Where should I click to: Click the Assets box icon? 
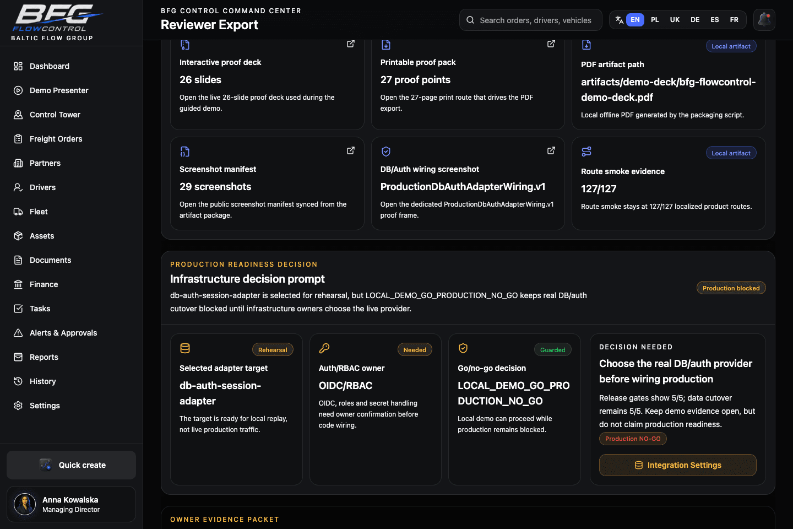(18, 236)
